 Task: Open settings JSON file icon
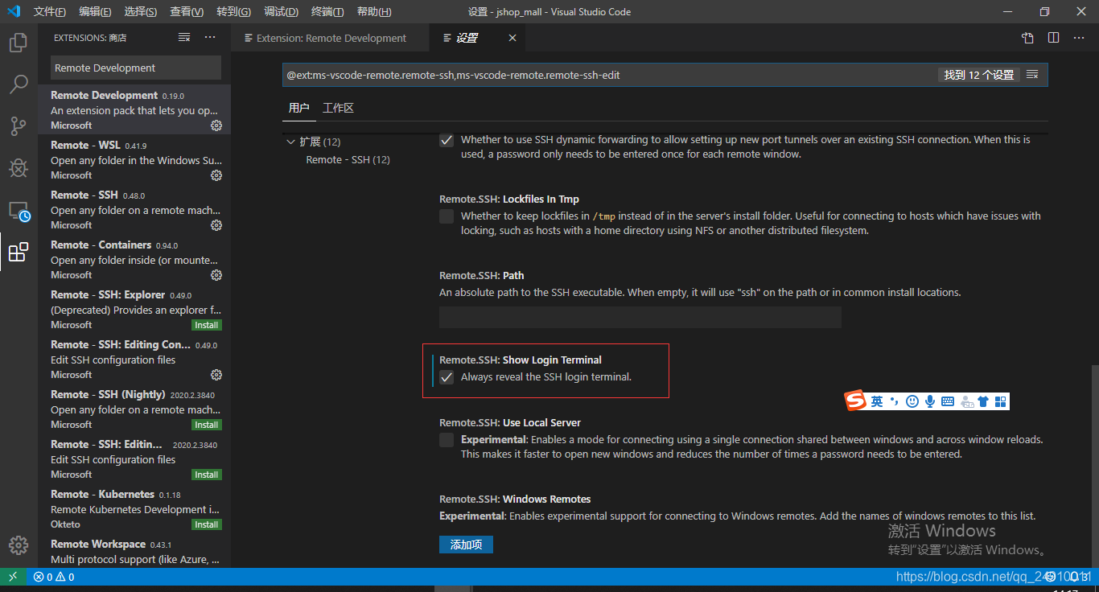point(1027,38)
